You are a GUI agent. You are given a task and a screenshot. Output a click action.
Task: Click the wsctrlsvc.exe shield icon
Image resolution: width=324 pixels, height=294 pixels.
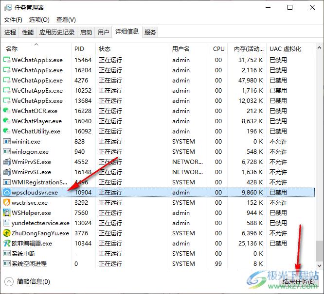pyautogui.click(x=7, y=203)
